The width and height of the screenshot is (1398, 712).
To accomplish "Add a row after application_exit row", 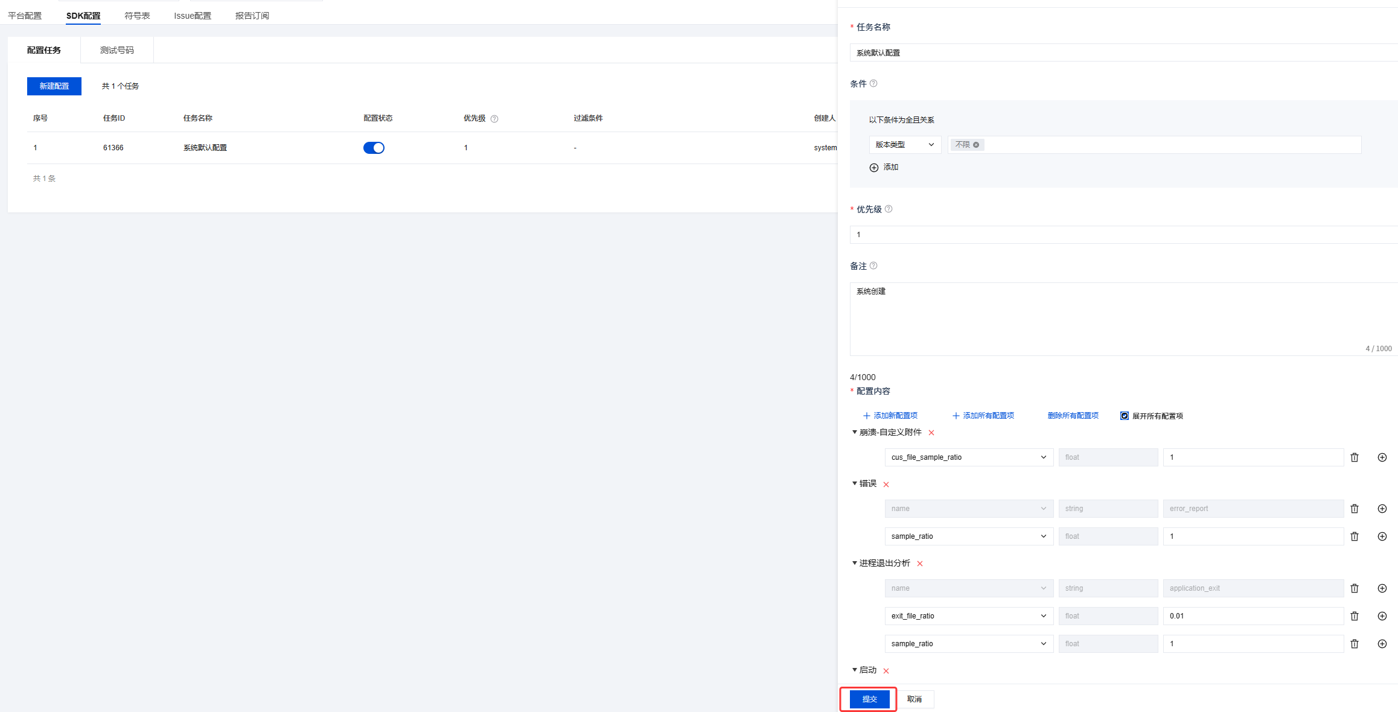I will 1382,588.
